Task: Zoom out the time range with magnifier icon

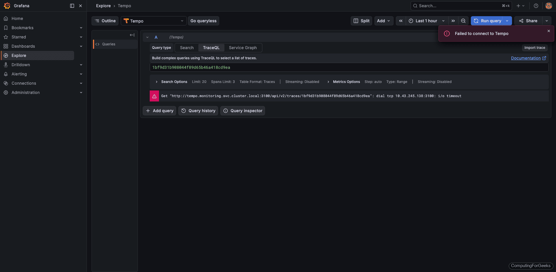Action: [463, 21]
